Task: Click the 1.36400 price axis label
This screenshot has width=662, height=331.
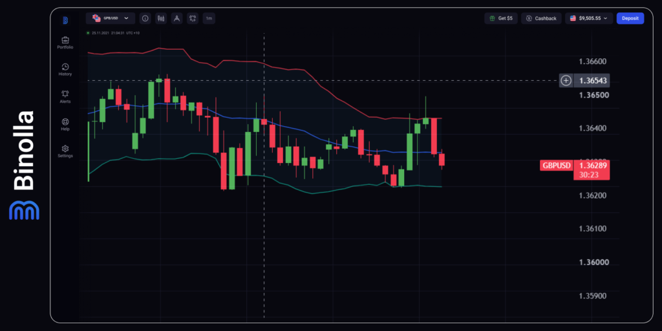Action: click(593, 129)
